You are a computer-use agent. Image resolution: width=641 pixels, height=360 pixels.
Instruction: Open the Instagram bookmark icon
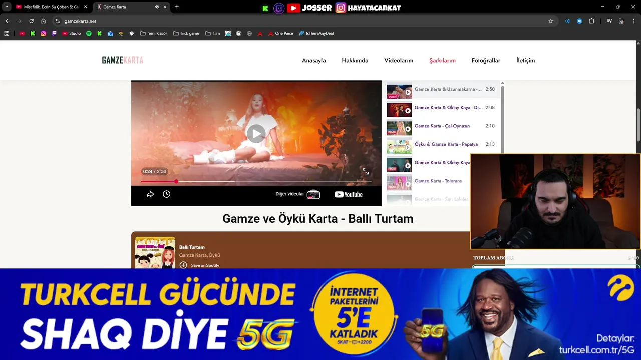(x=44, y=33)
